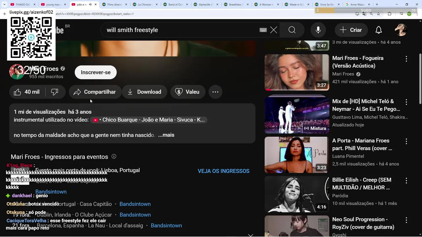The image size is (422, 237).
Task: Click the info icon beside Ingressos para eventos
Action: [x=114, y=156]
